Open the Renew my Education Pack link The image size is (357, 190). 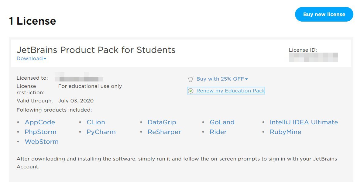[x=231, y=91]
